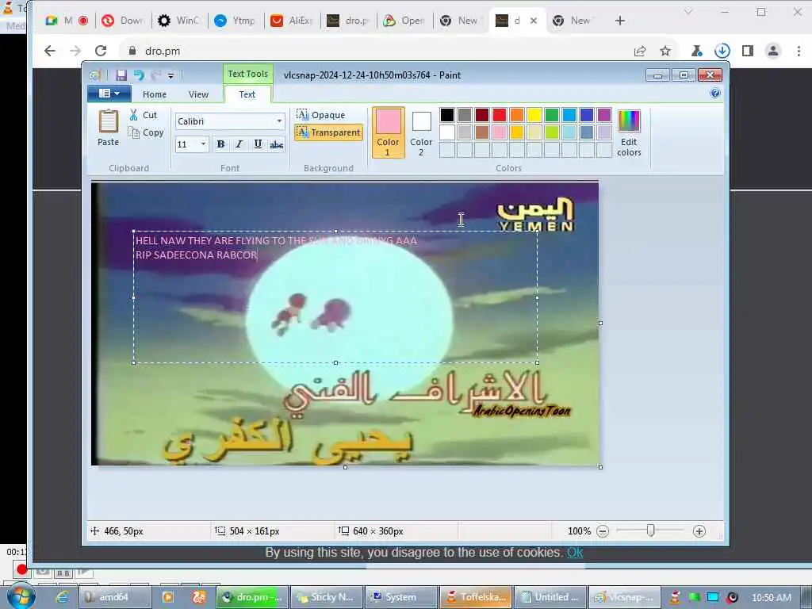Click the red record button at bottom left

click(21, 569)
